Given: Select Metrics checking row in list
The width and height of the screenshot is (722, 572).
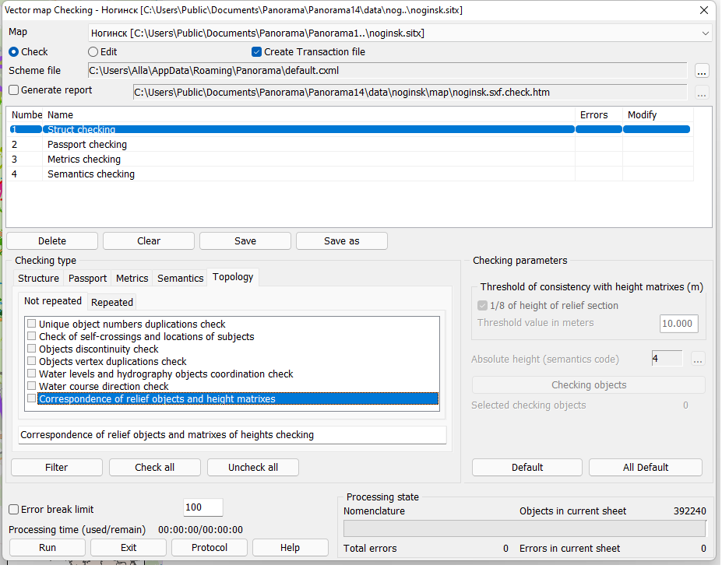Looking at the screenshot, I should (84, 160).
